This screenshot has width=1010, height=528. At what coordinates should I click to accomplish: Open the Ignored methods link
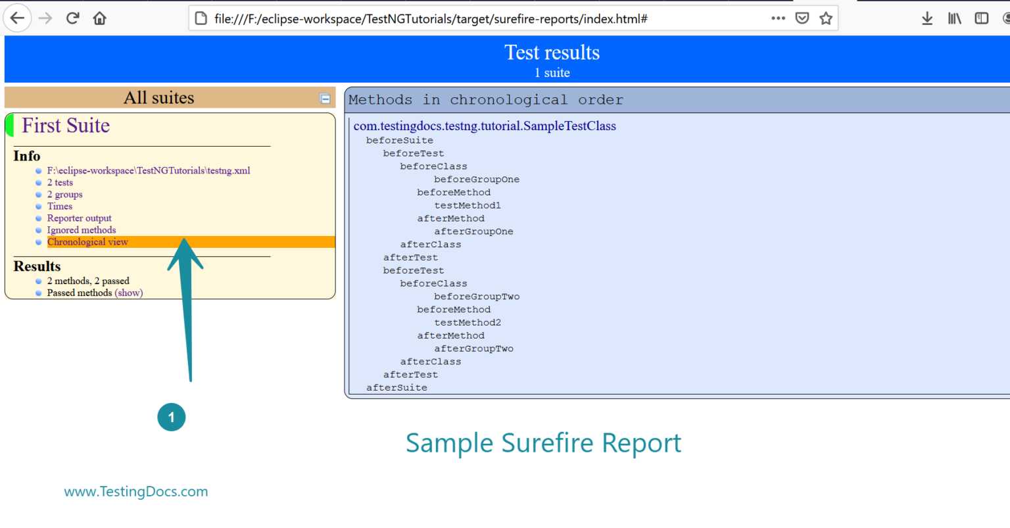click(82, 230)
